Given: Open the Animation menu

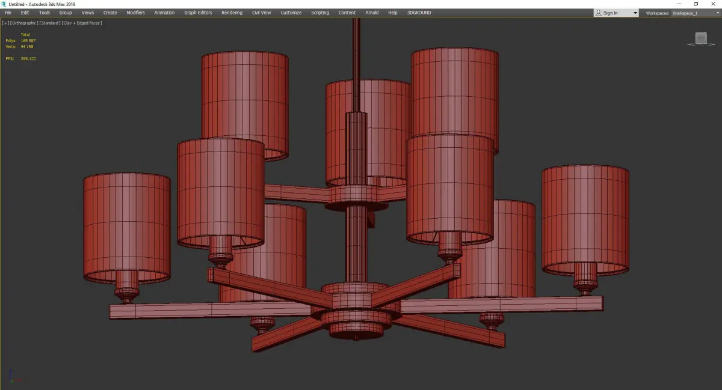Looking at the screenshot, I should [x=164, y=13].
